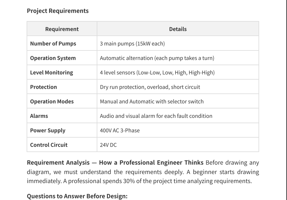Select the Details column header
287x200 pixels.
click(178, 29)
